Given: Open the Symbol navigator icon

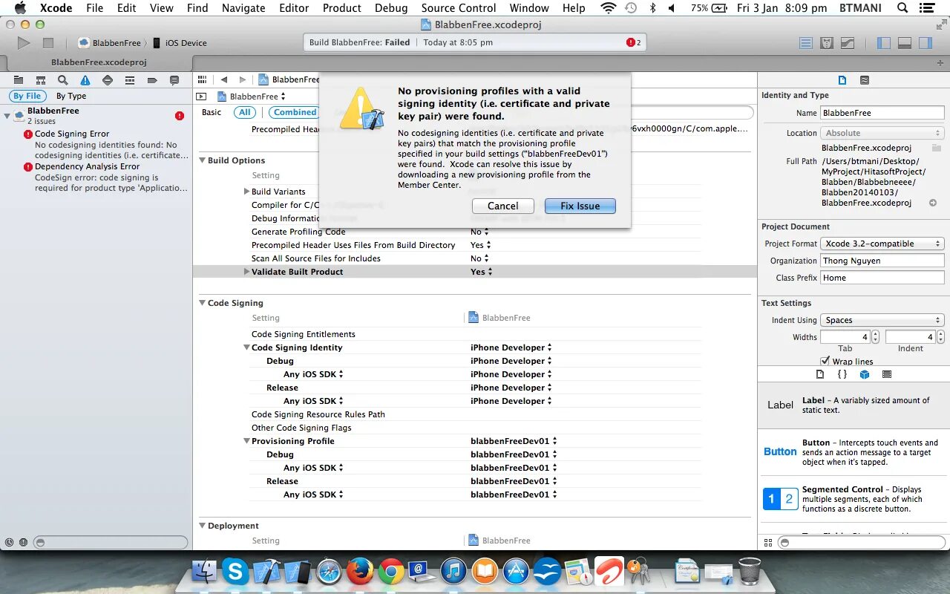Looking at the screenshot, I should 41,80.
